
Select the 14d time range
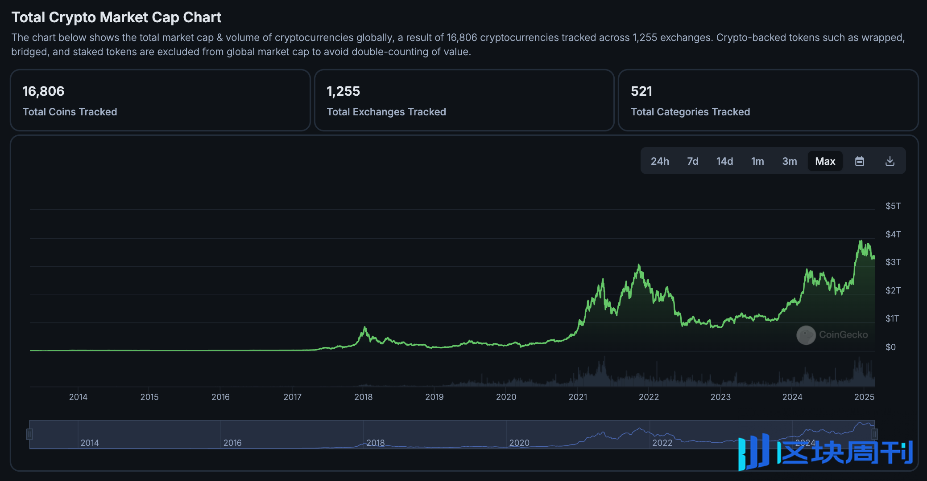[724, 161]
